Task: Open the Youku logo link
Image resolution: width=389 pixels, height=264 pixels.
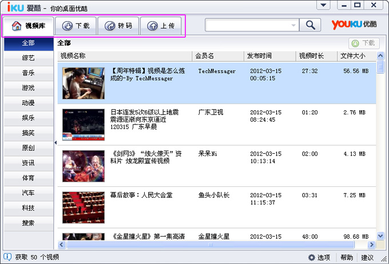Action: click(x=354, y=25)
